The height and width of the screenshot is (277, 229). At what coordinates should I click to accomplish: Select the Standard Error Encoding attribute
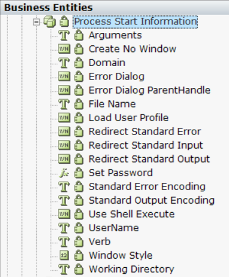tap(147, 187)
